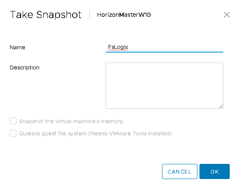Screen dimensions: 239x187
Task: Click the Description field label
Action: (24, 68)
